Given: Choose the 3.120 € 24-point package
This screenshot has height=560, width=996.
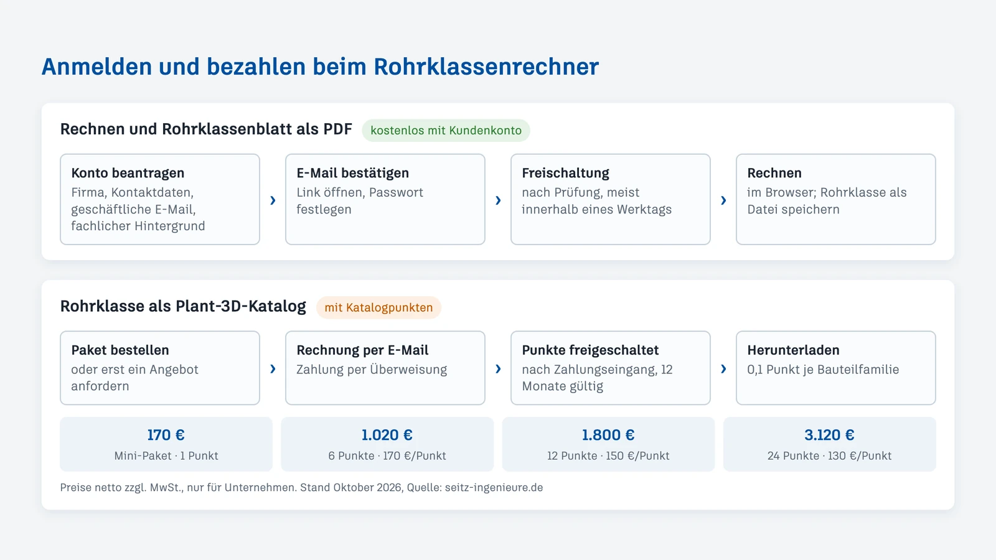Looking at the screenshot, I should 830,444.
